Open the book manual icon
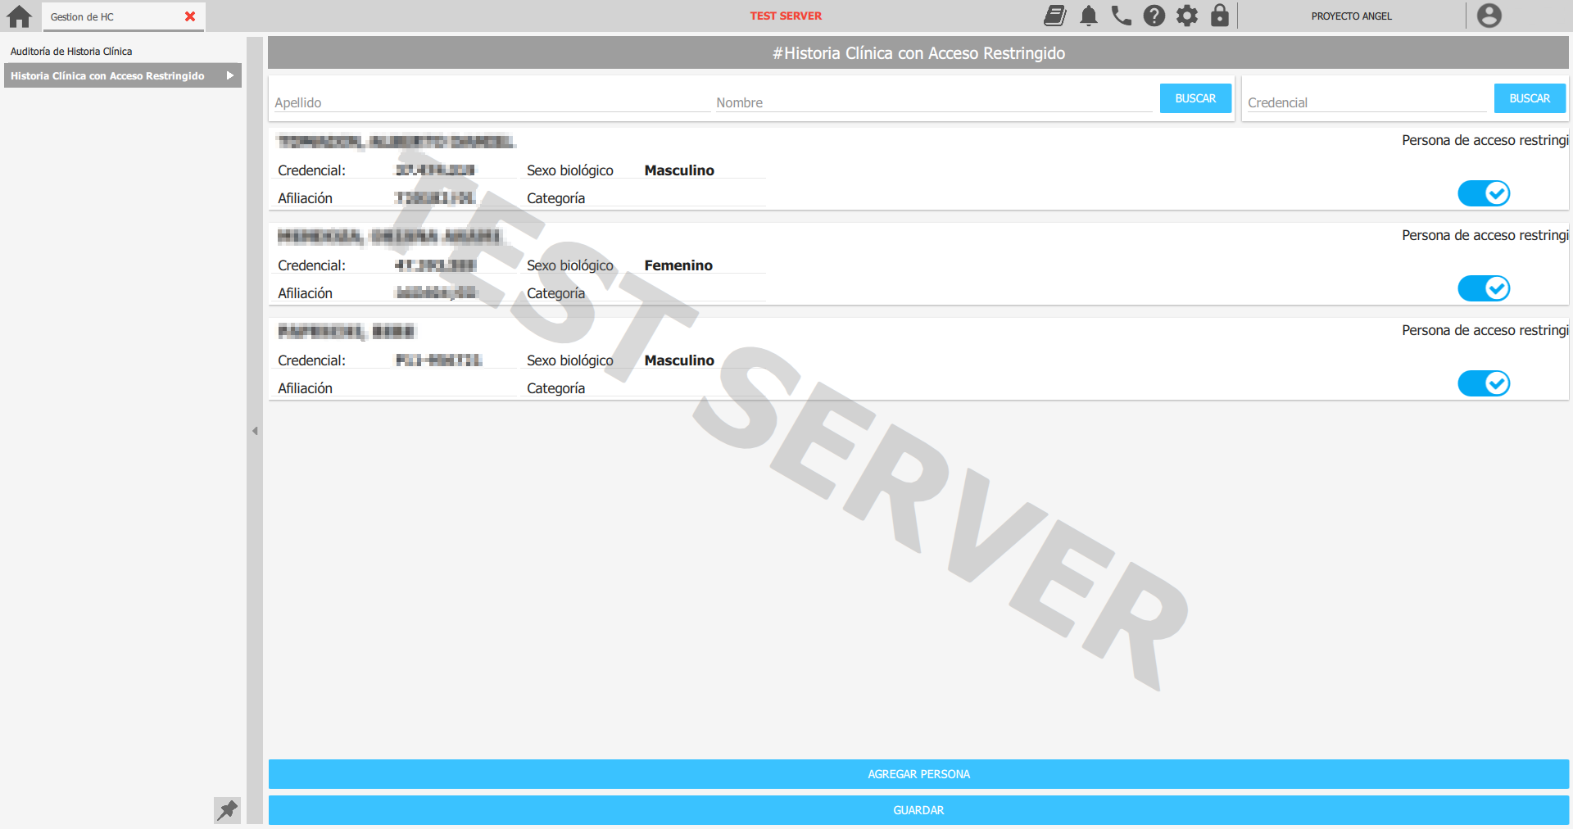 pos(1055,16)
